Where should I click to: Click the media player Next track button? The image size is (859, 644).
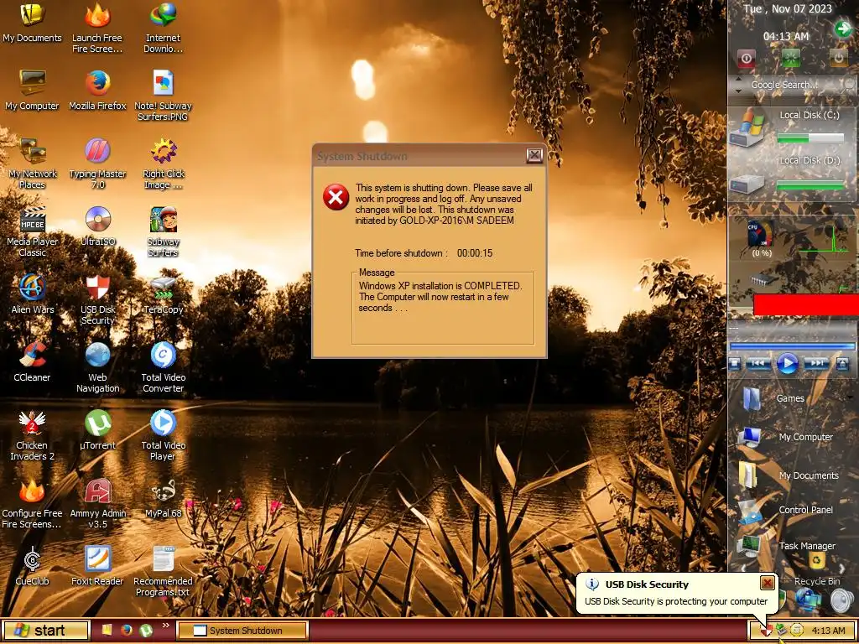point(816,364)
